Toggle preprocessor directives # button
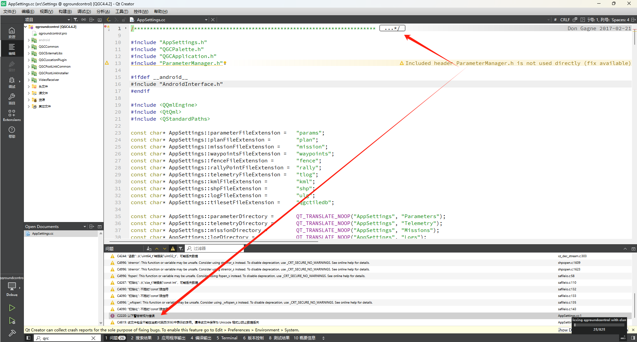 click(555, 20)
